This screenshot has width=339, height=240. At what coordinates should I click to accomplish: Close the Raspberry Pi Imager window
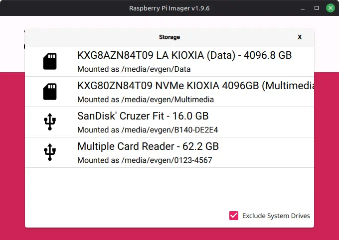330,8
